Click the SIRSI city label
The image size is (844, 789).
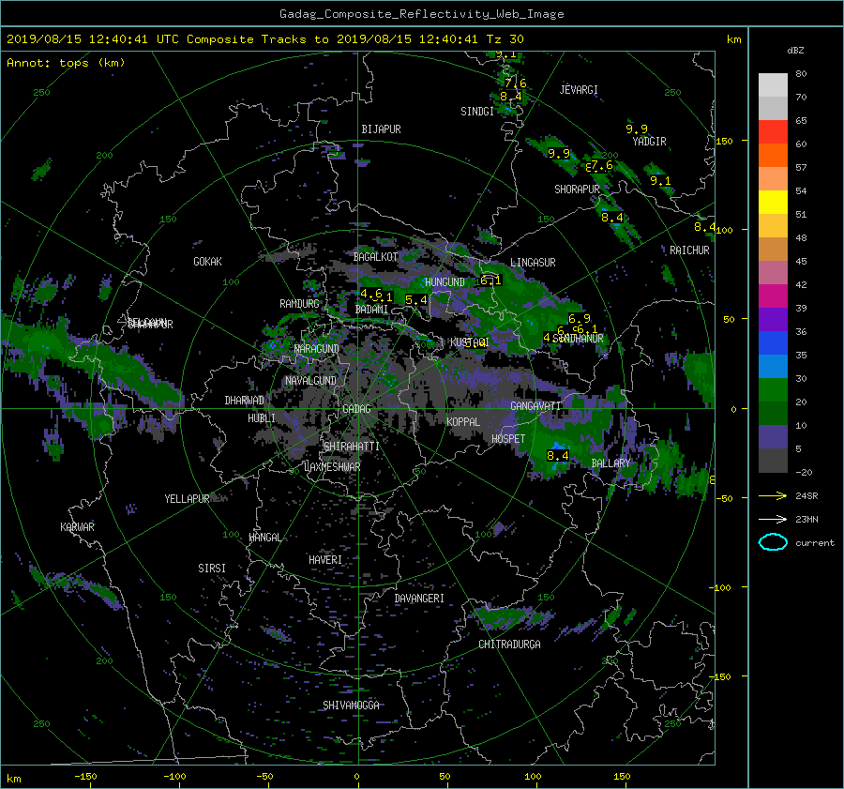pyautogui.click(x=212, y=569)
